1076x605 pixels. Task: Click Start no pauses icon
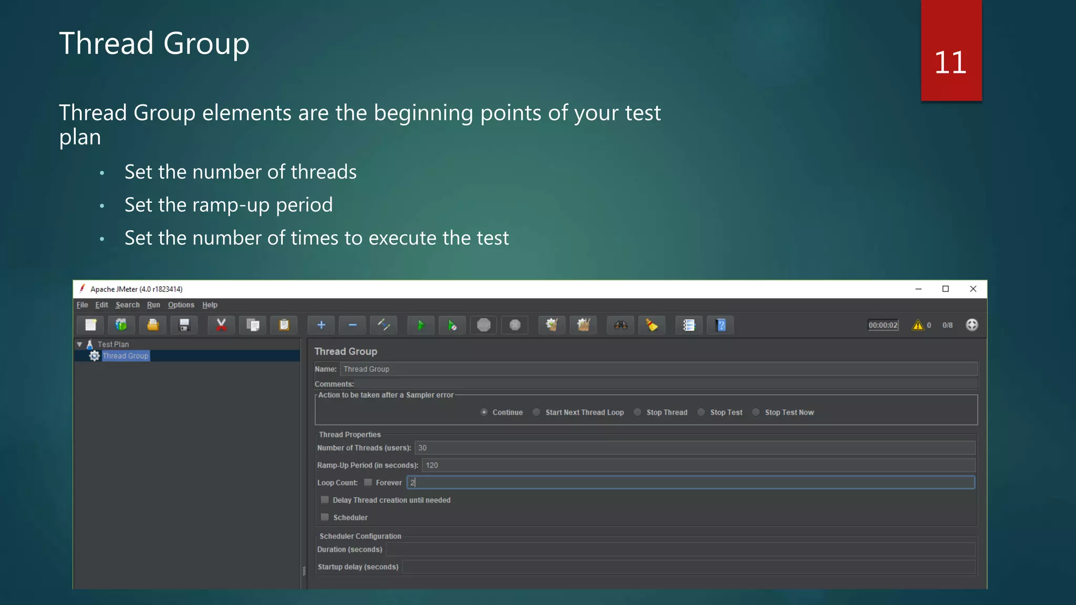(452, 325)
